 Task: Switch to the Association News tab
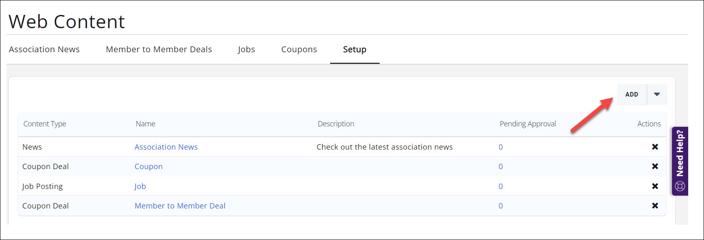pyautogui.click(x=44, y=49)
